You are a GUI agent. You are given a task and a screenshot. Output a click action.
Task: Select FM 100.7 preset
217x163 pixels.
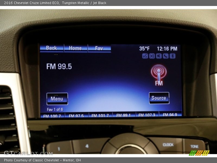point(52,115)
